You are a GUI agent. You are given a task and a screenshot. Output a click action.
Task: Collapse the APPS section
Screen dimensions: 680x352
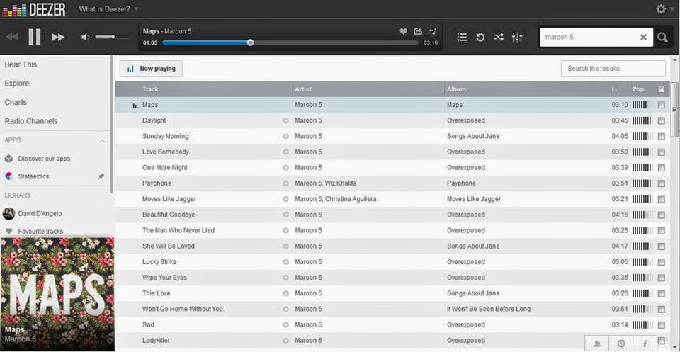[102, 141]
